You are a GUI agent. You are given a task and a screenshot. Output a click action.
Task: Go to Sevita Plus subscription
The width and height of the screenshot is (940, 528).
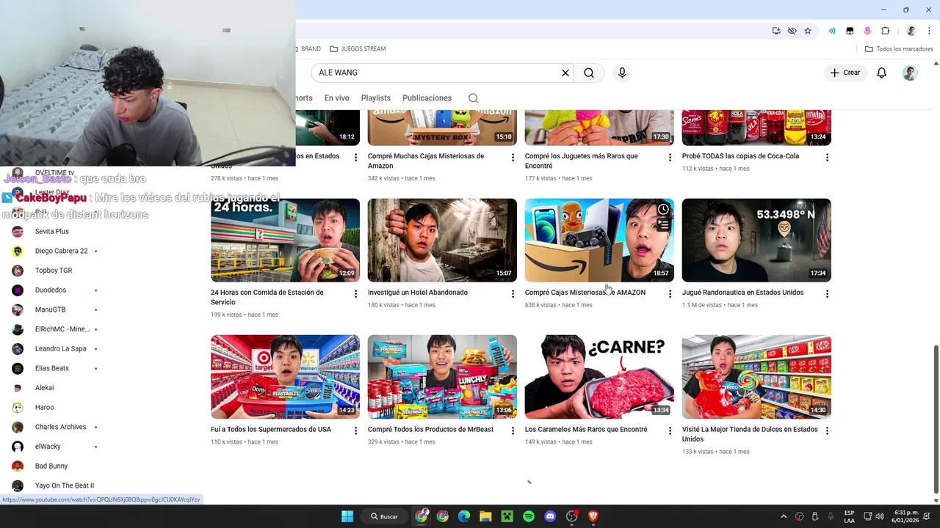click(x=51, y=232)
